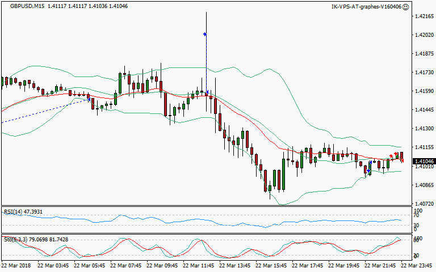Click the 22 Mar 03:45 time label

(x=53, y=265)
